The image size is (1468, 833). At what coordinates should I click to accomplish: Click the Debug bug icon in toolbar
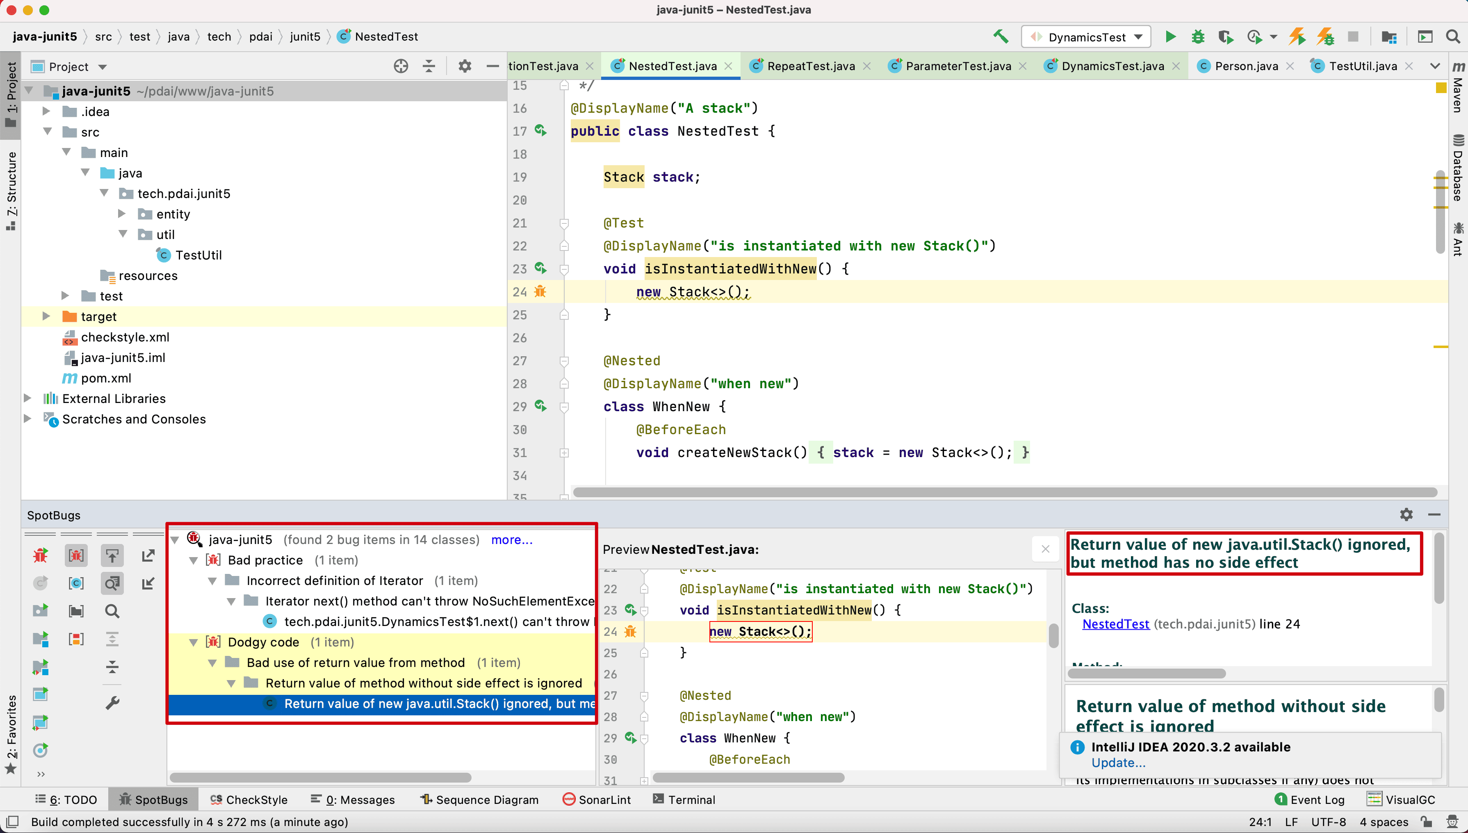pos(1197,37)
